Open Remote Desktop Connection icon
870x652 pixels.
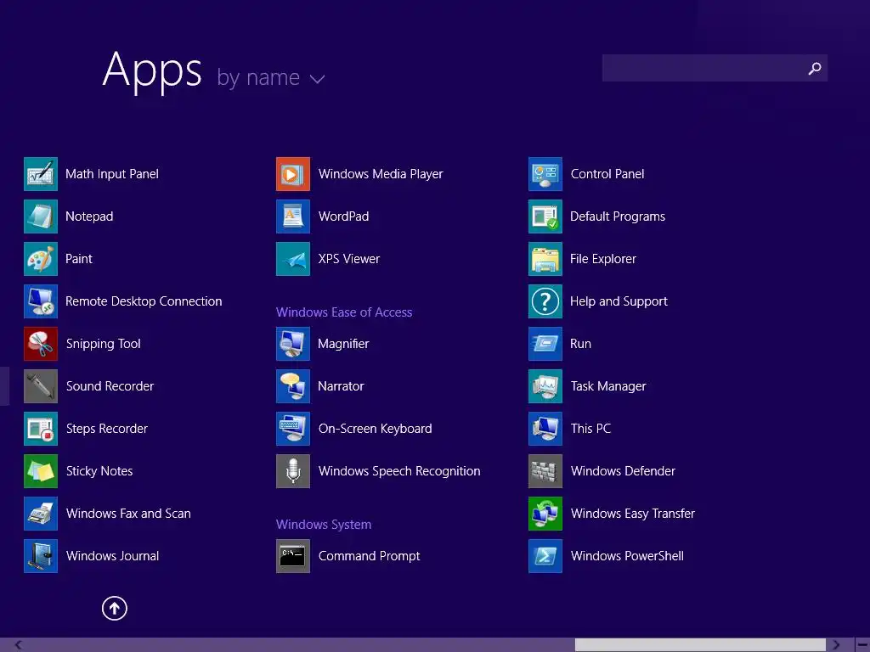point(41,301)
